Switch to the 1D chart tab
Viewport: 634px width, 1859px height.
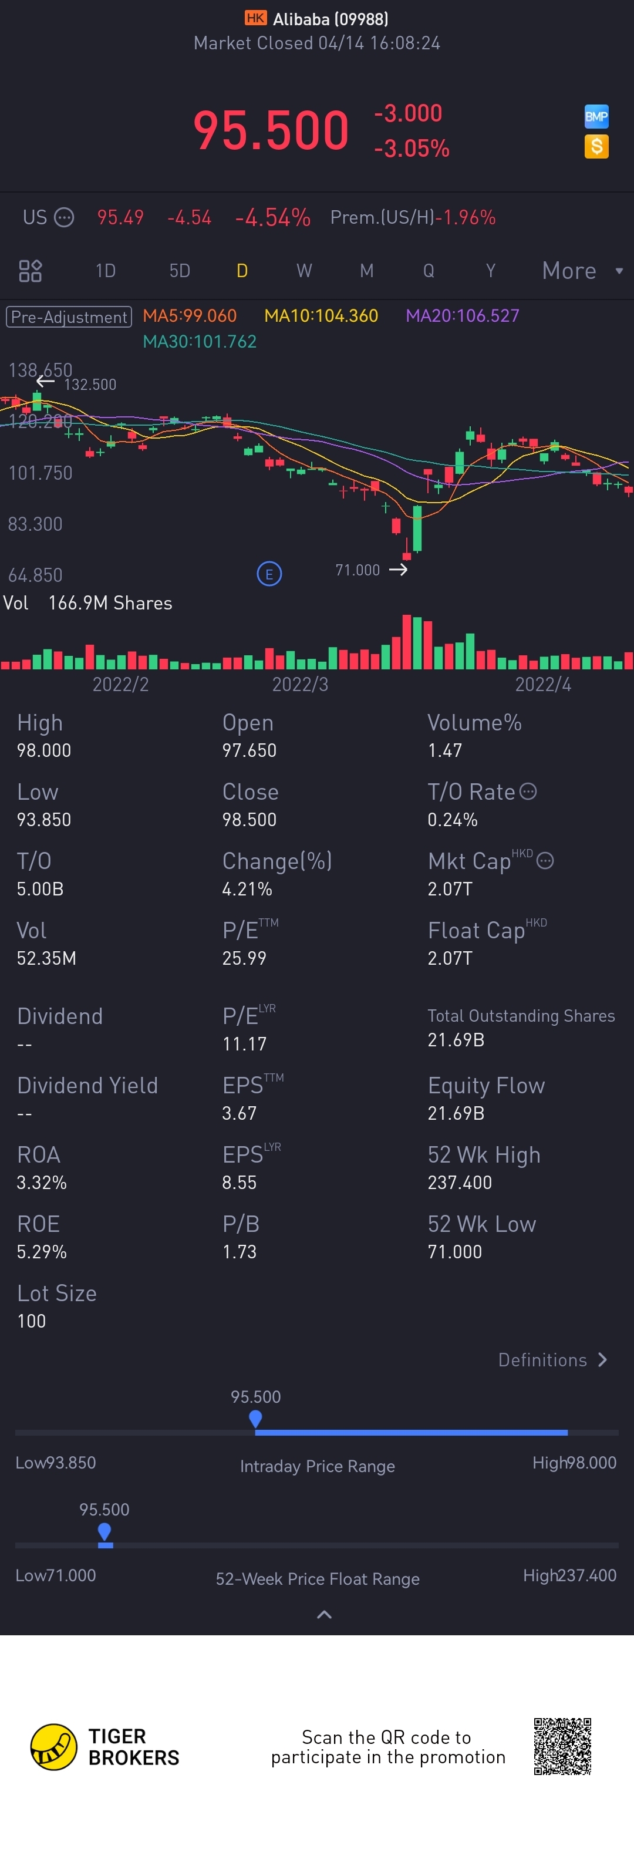[x=105, y=271]
